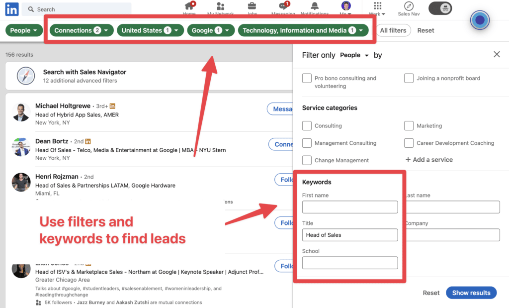
Task: Click Reset in filter panel footer
Action: (431, 293)
